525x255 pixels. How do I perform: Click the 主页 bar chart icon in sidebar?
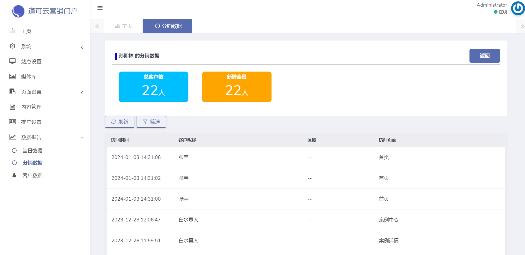[12, 31]
